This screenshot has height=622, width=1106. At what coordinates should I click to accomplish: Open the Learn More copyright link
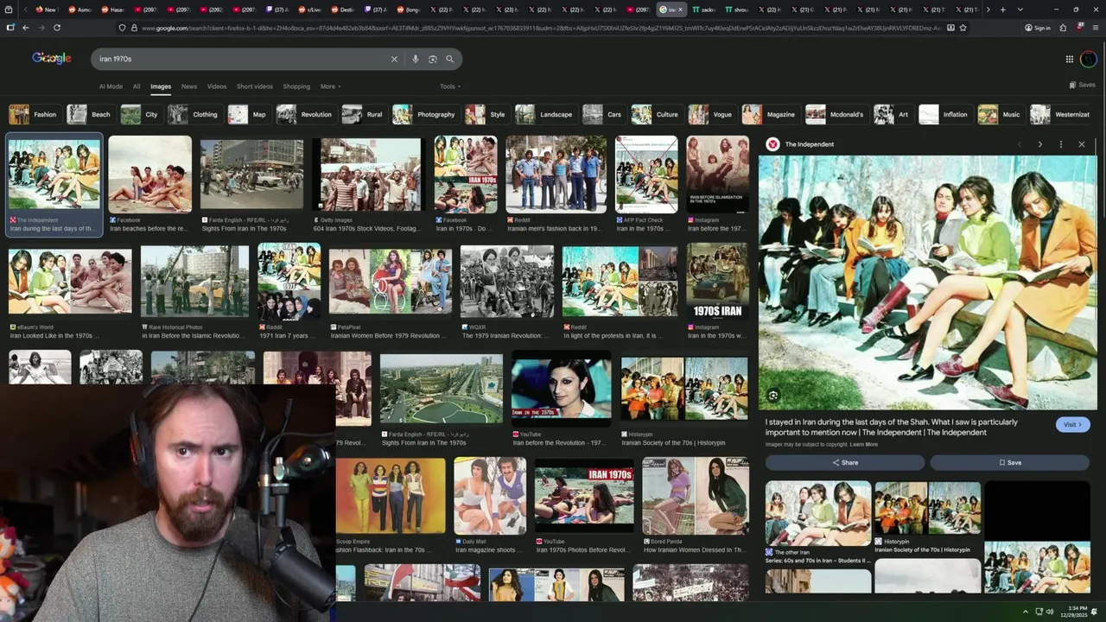(x=863, y=444)
